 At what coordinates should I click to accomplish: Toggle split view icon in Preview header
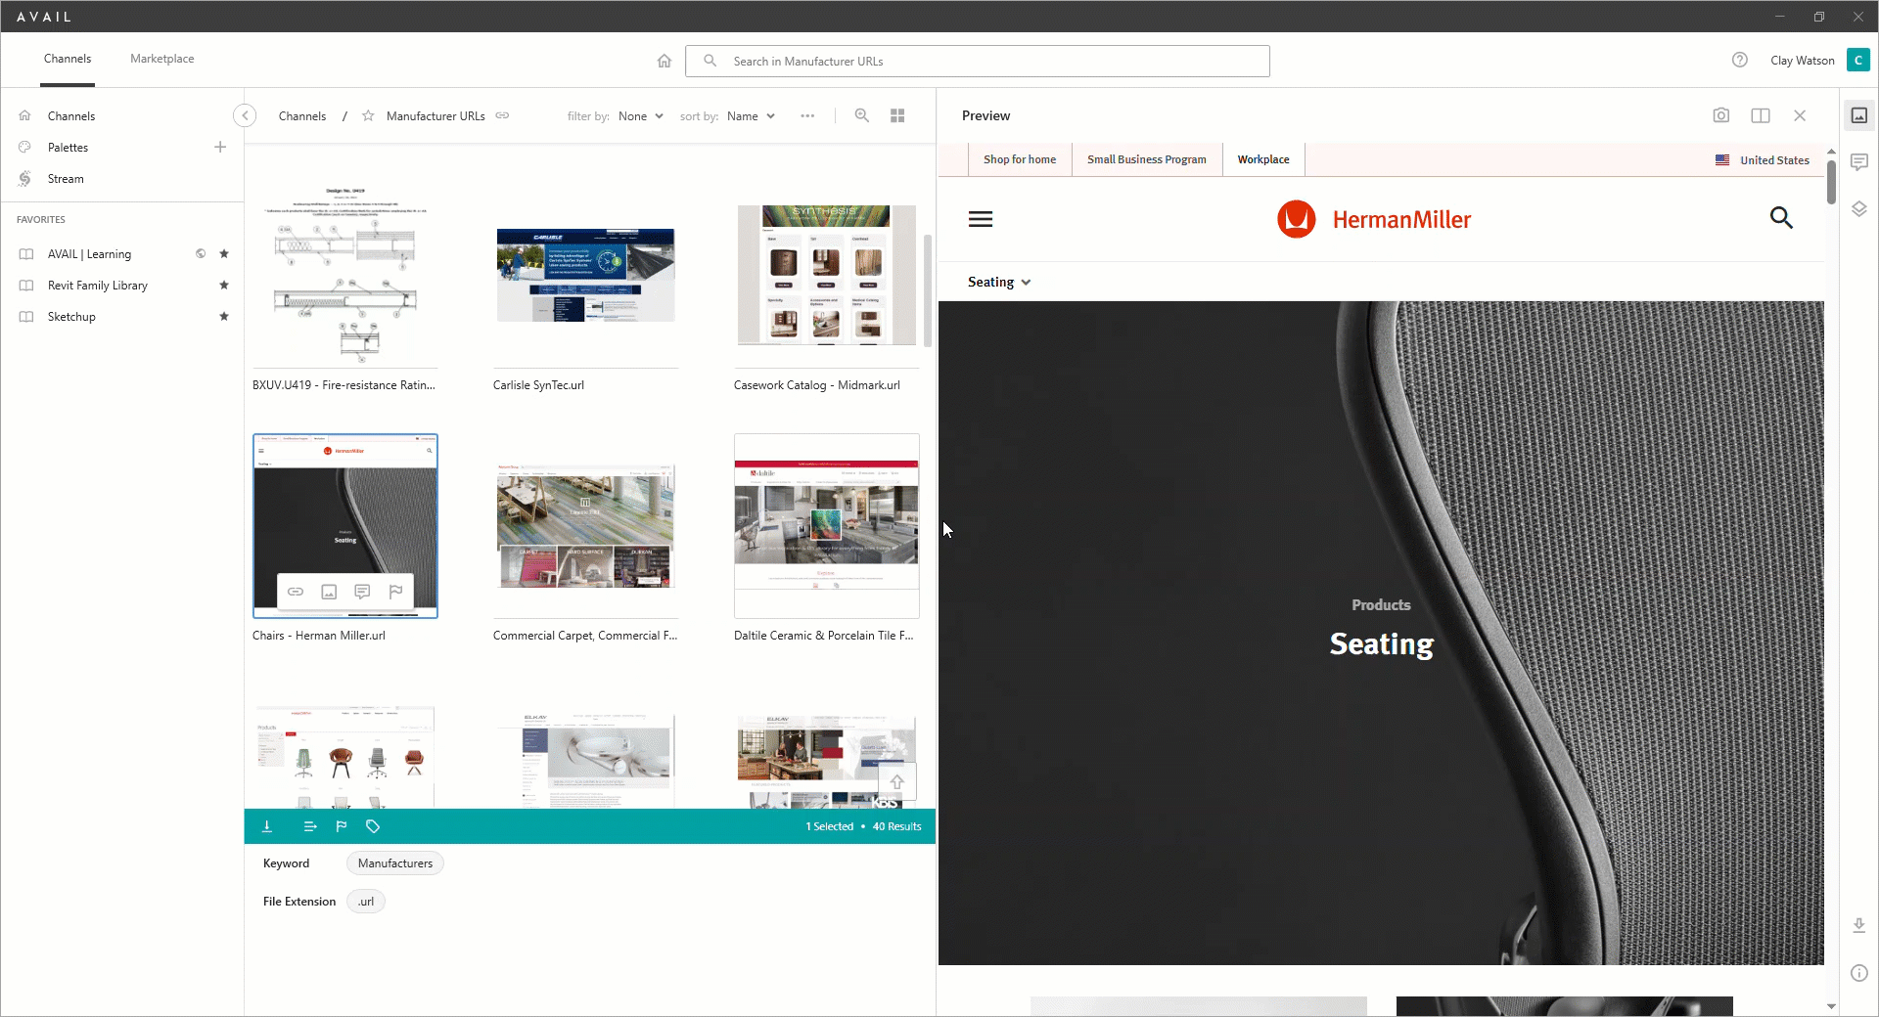point(1760,115)
